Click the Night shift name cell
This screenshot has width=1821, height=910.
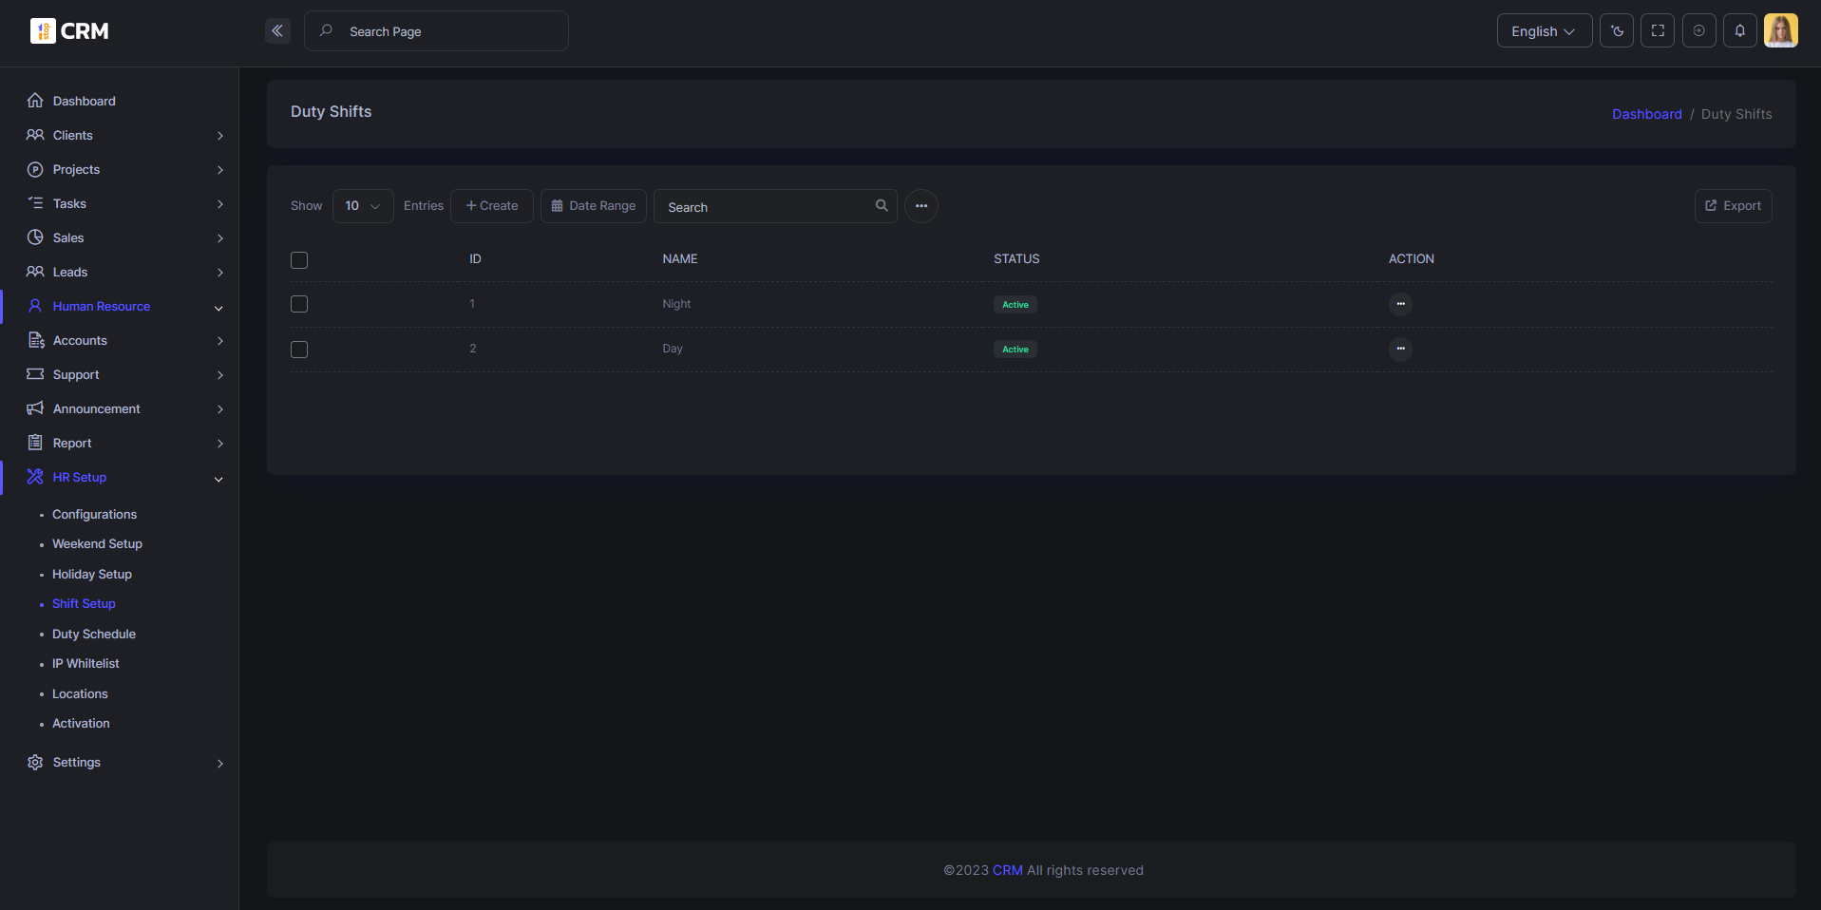click(x=676, y=304)
